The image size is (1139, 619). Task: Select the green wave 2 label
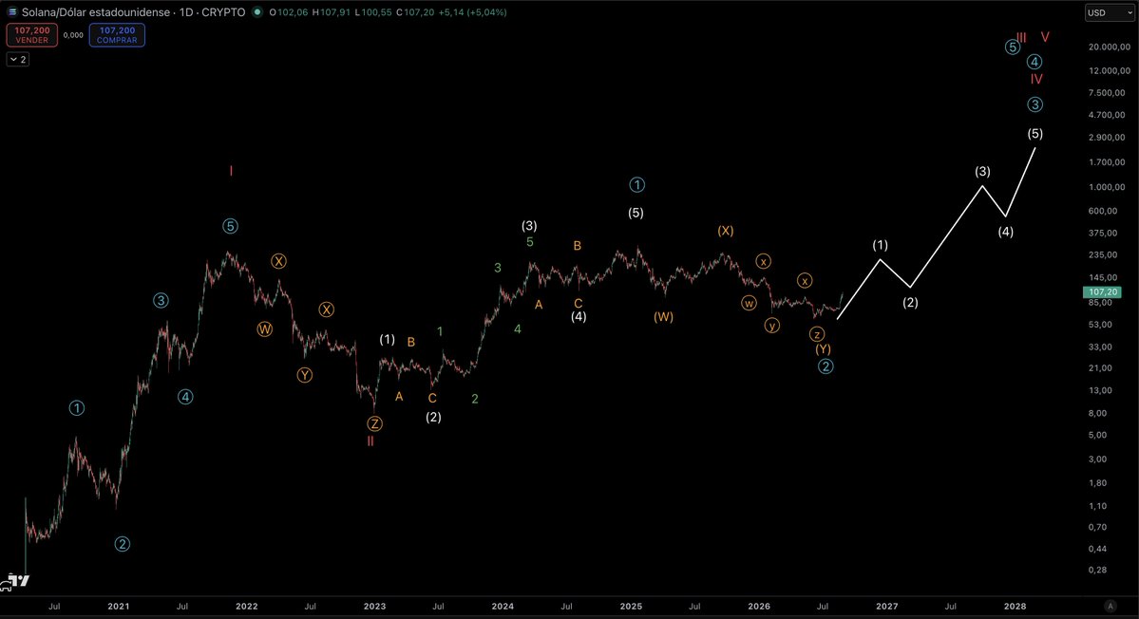tap(474, 399)
